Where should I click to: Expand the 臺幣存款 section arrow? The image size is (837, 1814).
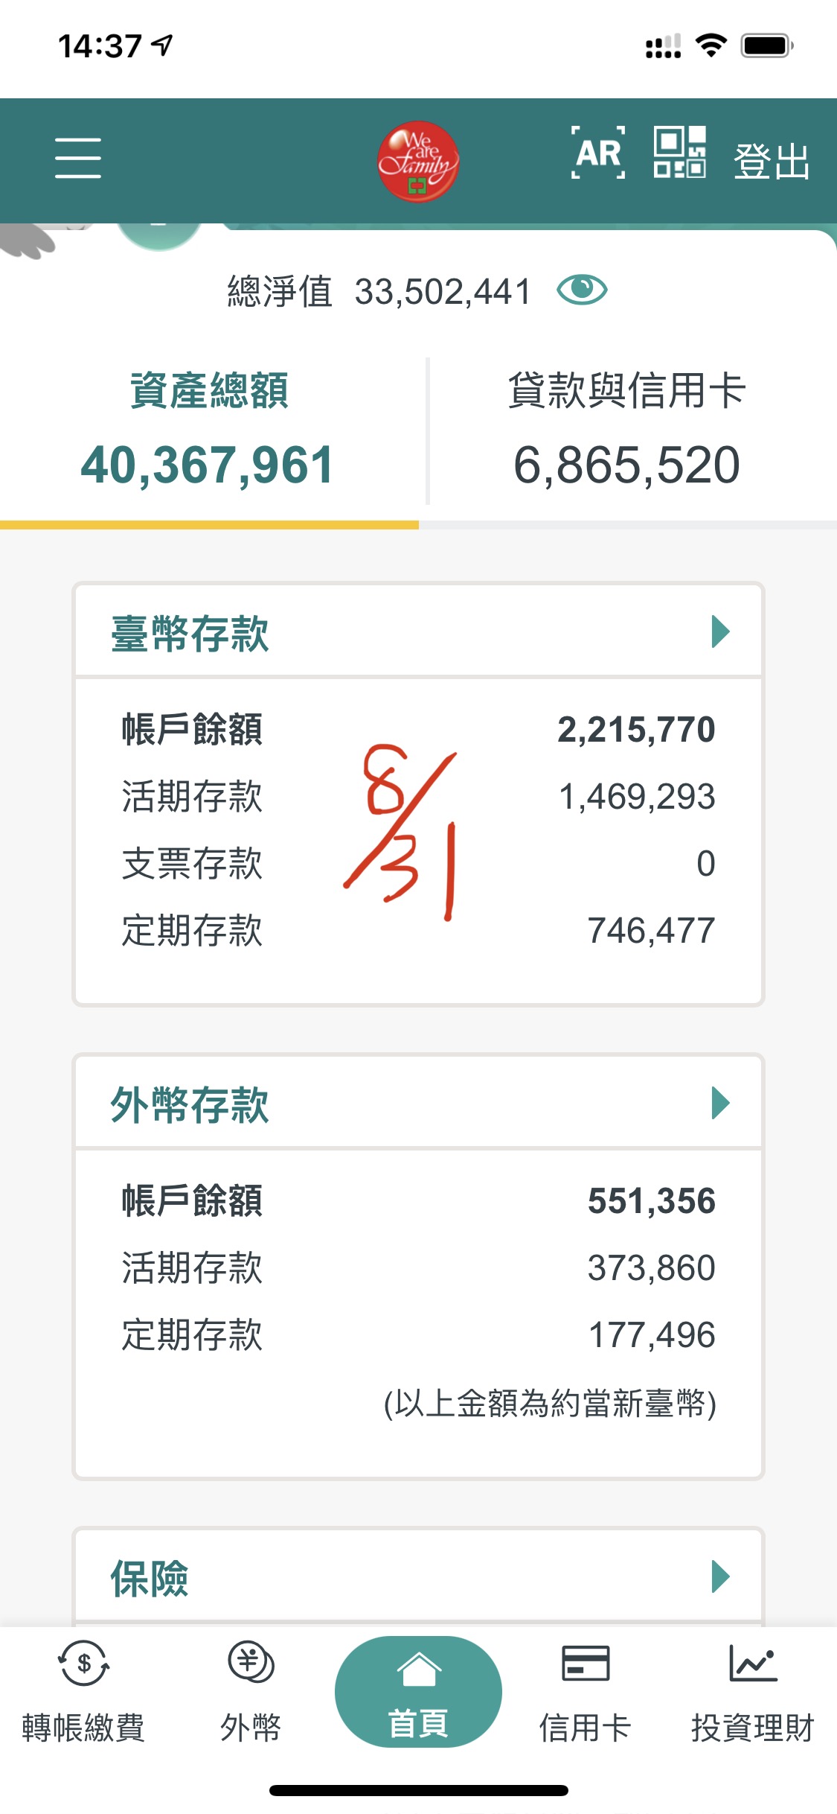720,632
